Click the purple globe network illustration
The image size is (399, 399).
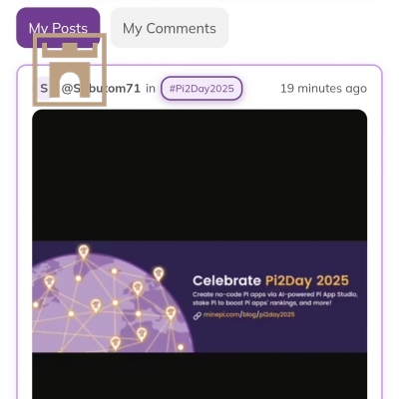tap(113, 301)
